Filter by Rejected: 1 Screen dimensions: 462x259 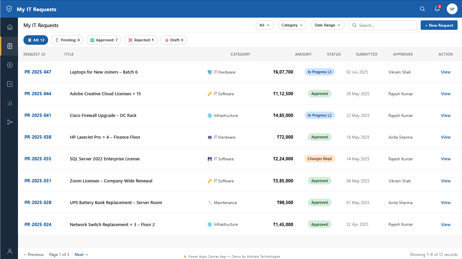(x=141, y=40)
